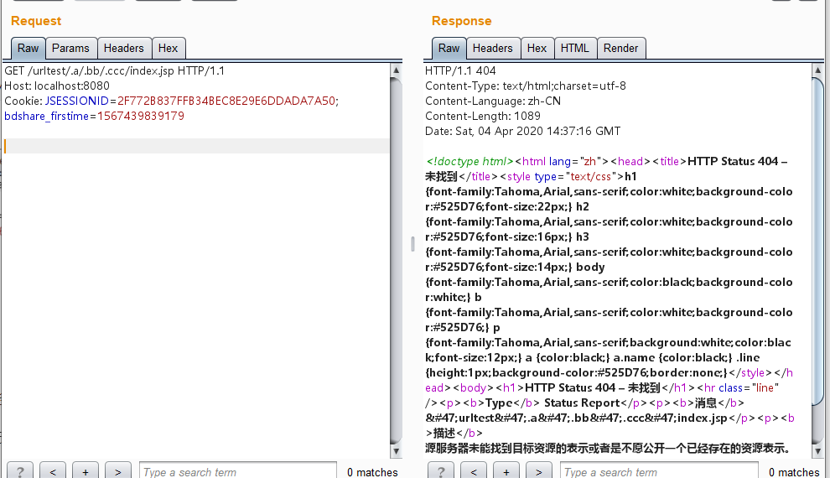Switch to the Request Params tab
Image resolution: width=830 pixels, height=478 pixels.
coord(70,49)
